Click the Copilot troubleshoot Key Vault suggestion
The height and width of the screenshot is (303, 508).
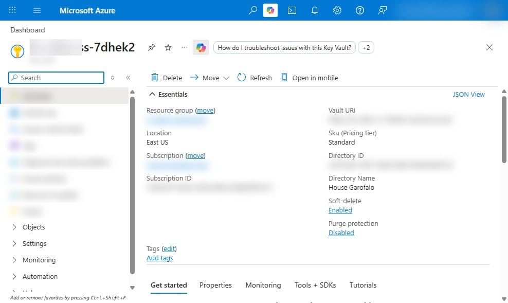284,48
